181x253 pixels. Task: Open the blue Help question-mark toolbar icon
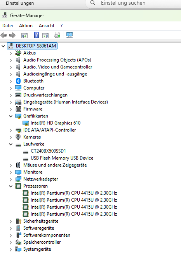point(36,35)
